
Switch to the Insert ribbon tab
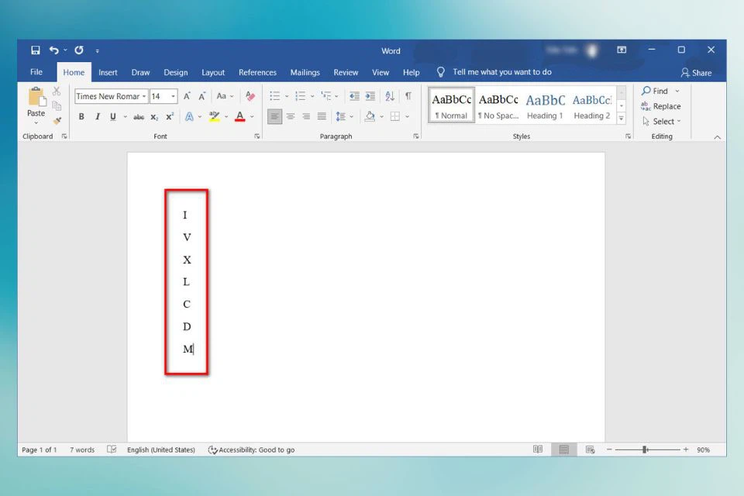pos(108,72)
